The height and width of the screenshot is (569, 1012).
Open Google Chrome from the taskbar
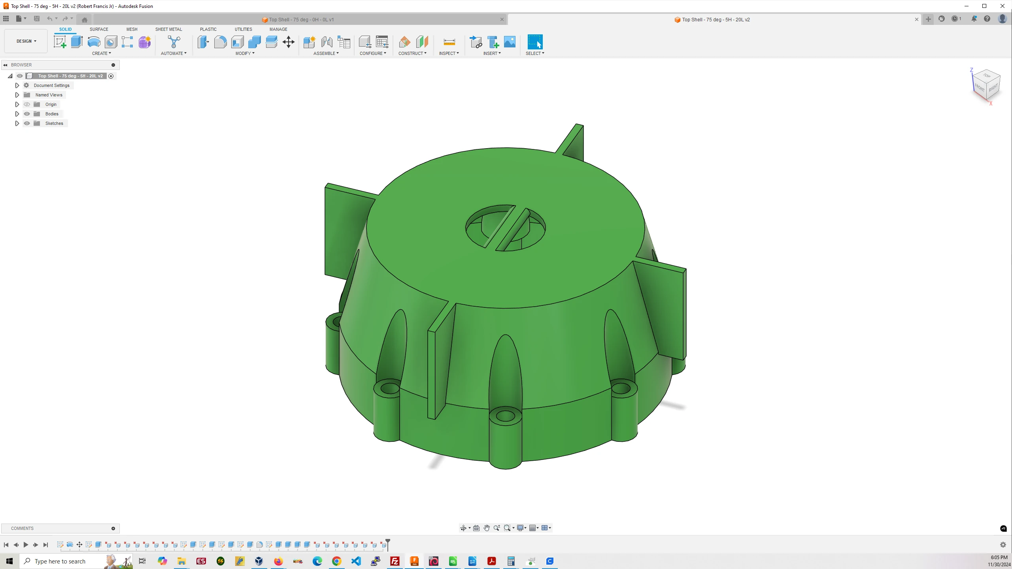pos(336,561)
